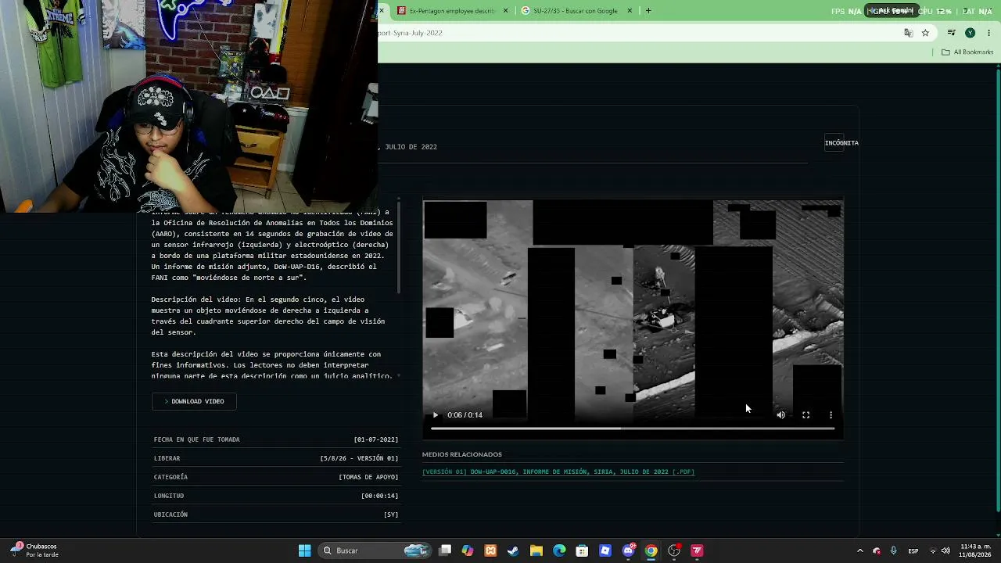Viewport: 1001px width, 563px height.
Task: Translate this page icon
Action: coord(908,33)
